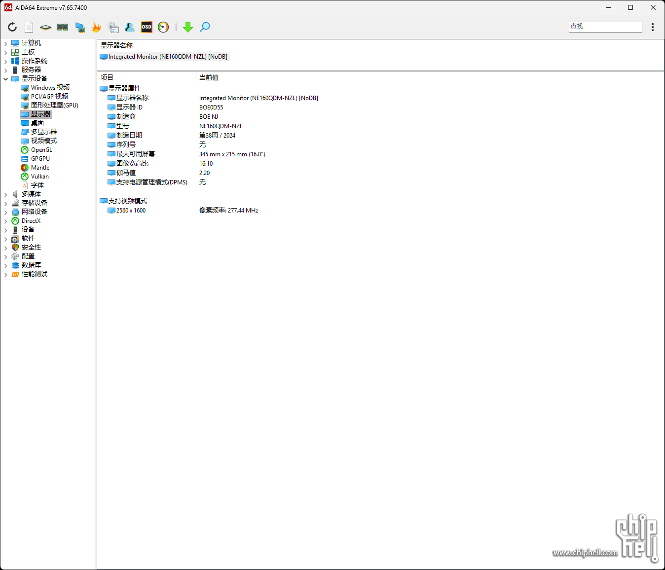
Task: Expand the 存储设备 tree node
Action: 6,203
